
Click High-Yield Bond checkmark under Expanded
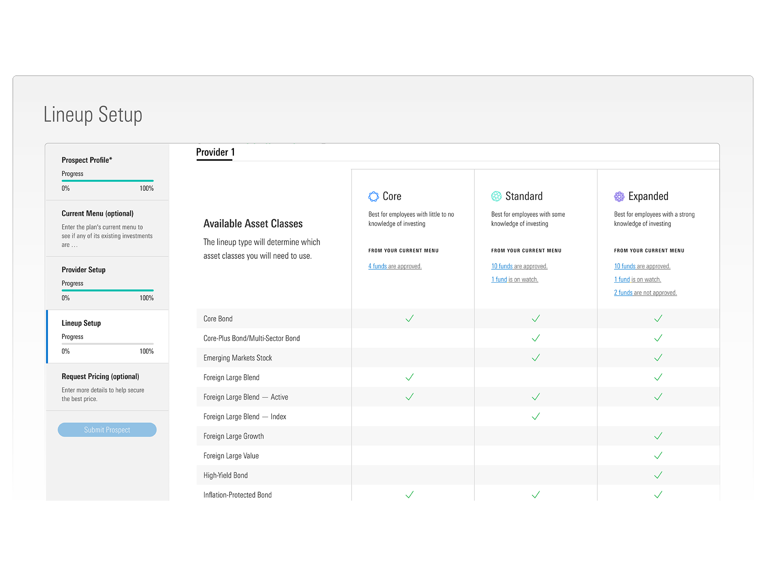658,475
